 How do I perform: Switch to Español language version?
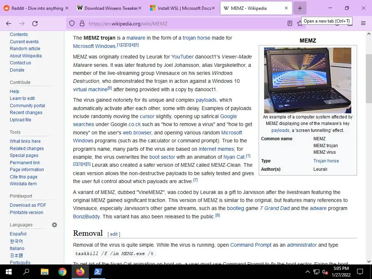(x=18, y=234)
